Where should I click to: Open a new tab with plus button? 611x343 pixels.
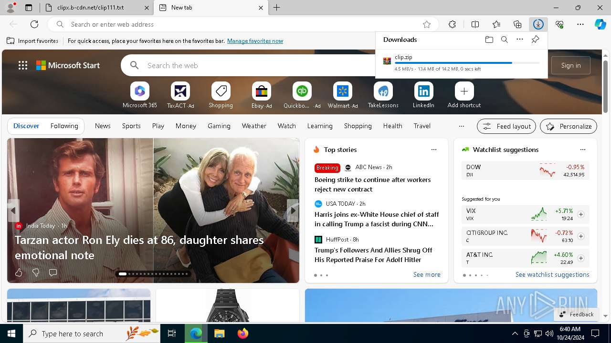point(277,8)
